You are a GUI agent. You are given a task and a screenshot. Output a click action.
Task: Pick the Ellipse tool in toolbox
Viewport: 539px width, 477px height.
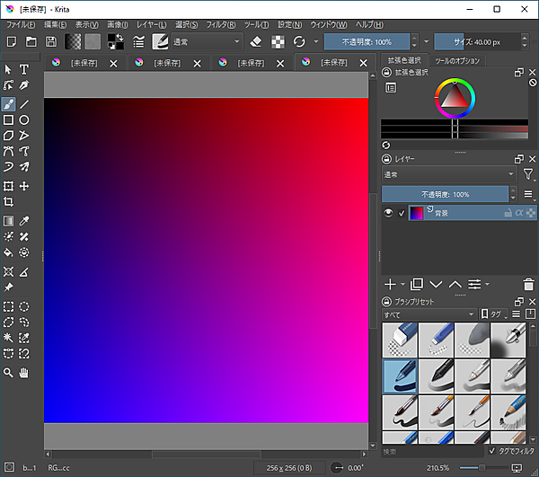(x=24, y=119)
